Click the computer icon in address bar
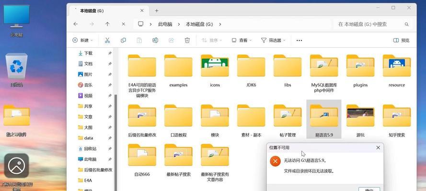The width and height of the screenshot is (426, 191). click(x=140, y=24)
